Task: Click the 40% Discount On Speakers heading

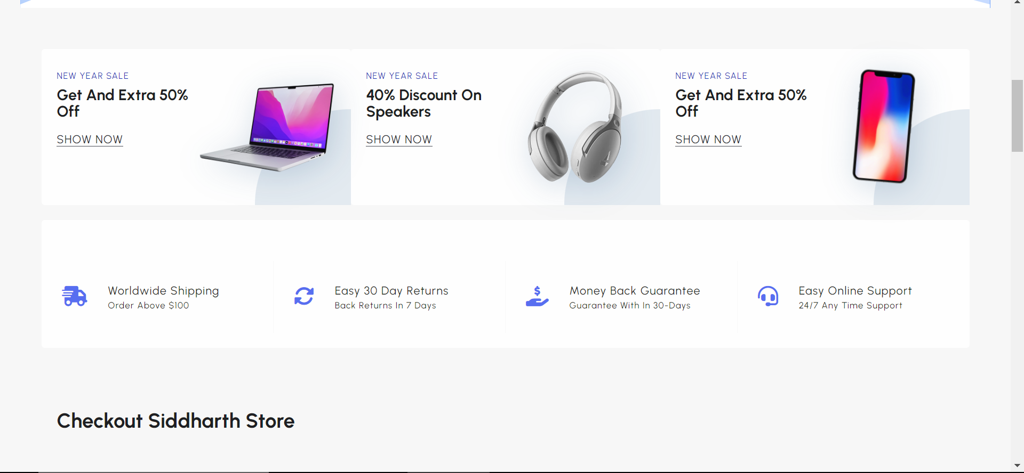Action: [x=423, y=103]
